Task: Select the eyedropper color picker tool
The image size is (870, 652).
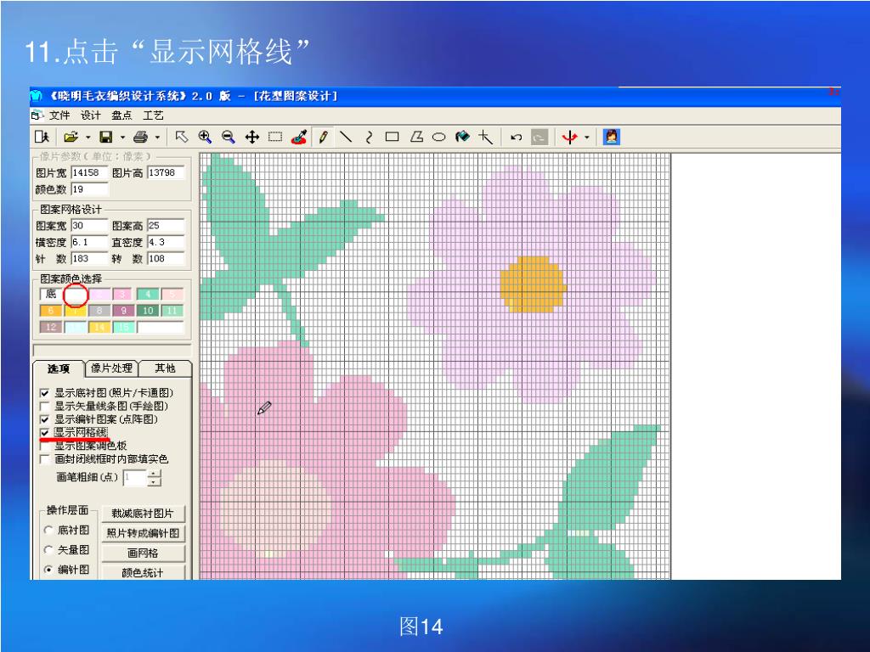Action: point(299,137)
